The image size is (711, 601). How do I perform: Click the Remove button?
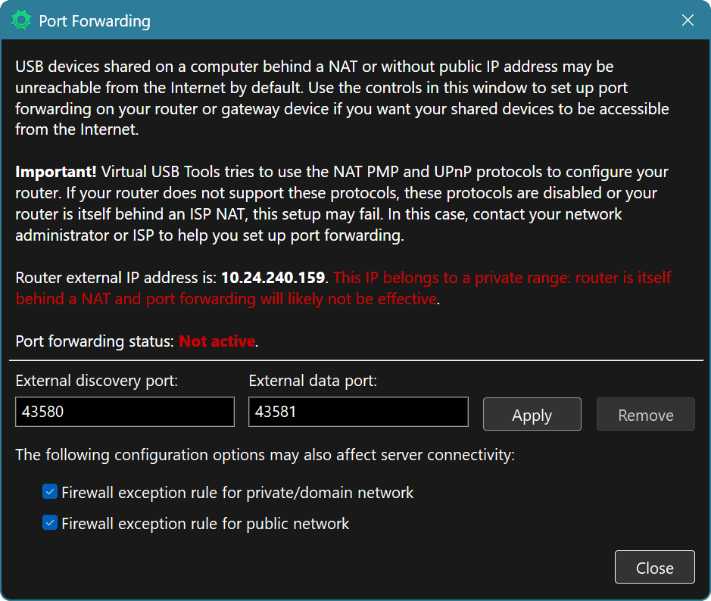pyautogui.click(x=645, y=414)
